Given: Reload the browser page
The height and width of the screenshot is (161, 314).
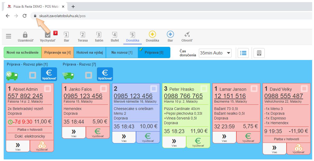Looking at the screenshot, I should pyautogui.click(x=25, y=16).
